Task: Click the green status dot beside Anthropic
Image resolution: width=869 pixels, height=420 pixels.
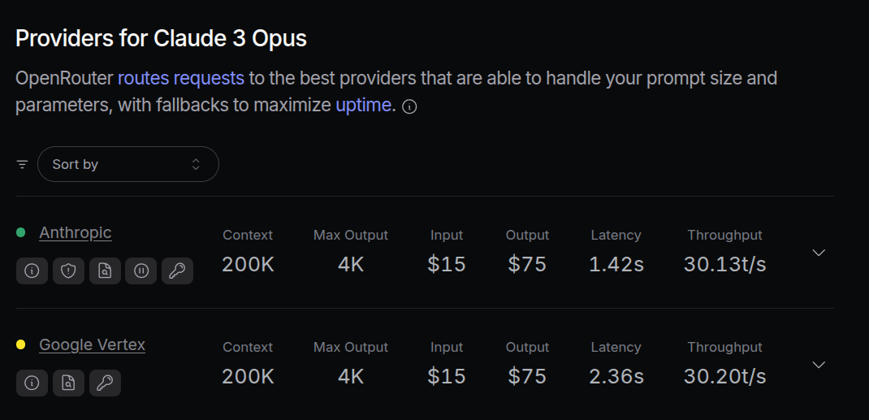Action: click(x=21, y=232)
